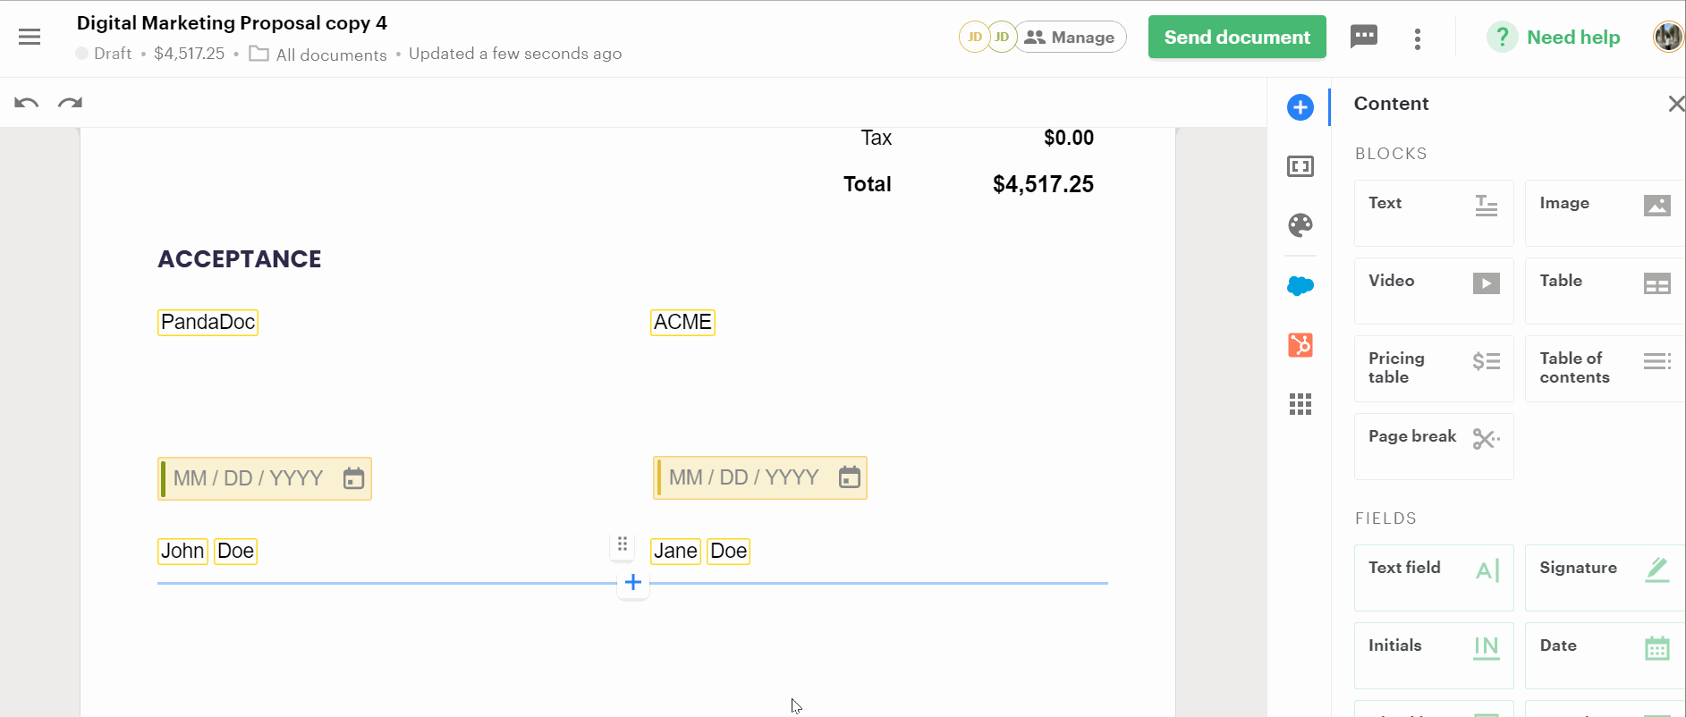Click the ACCEPTANCE heading
Image resolution: width=1686 pixels, height=717 pixels.
coord(240,259)
